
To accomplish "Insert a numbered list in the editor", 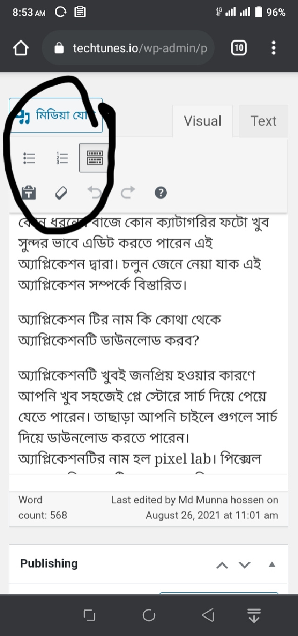I will 61,158.
